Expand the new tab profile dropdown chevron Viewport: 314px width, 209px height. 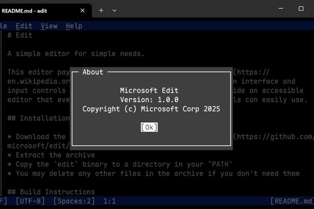(x=114, y=10)
